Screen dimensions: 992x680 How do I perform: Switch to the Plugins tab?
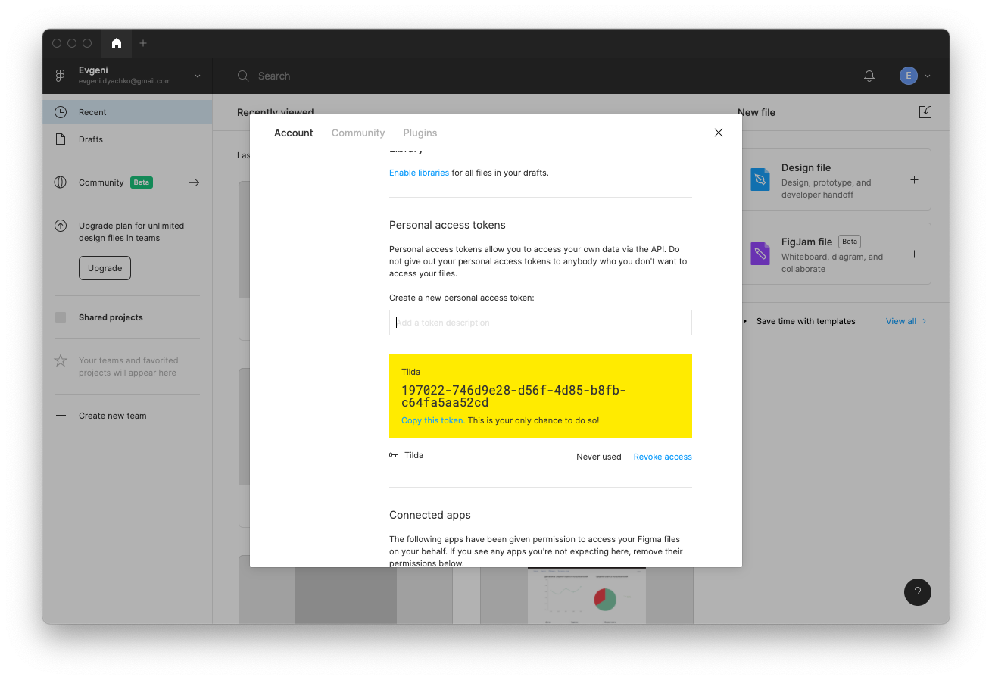pyautogui.click(x=420, y=133)
